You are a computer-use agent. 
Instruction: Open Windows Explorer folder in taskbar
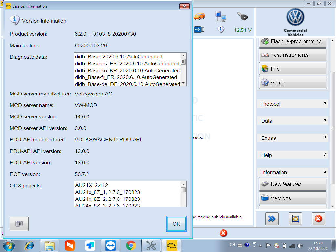tap(50, 245)
